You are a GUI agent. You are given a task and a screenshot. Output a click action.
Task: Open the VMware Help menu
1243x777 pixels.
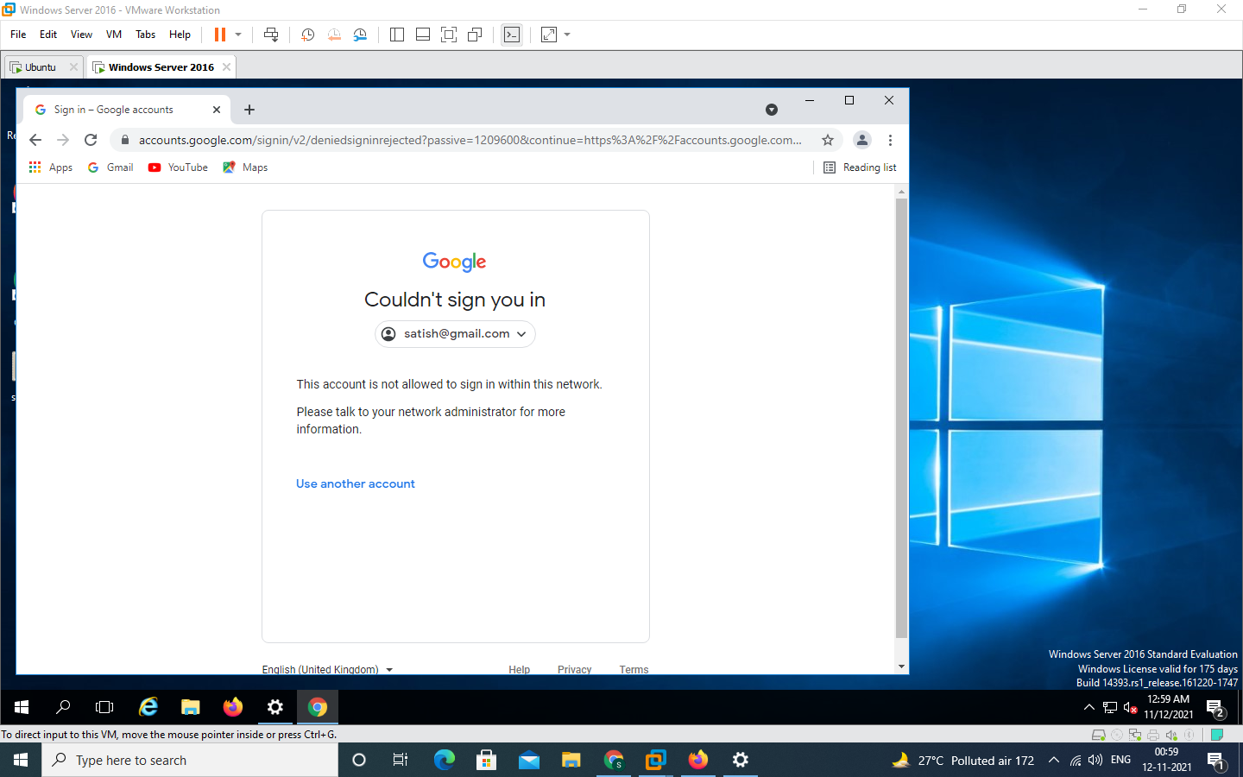[x=180, y=35]
